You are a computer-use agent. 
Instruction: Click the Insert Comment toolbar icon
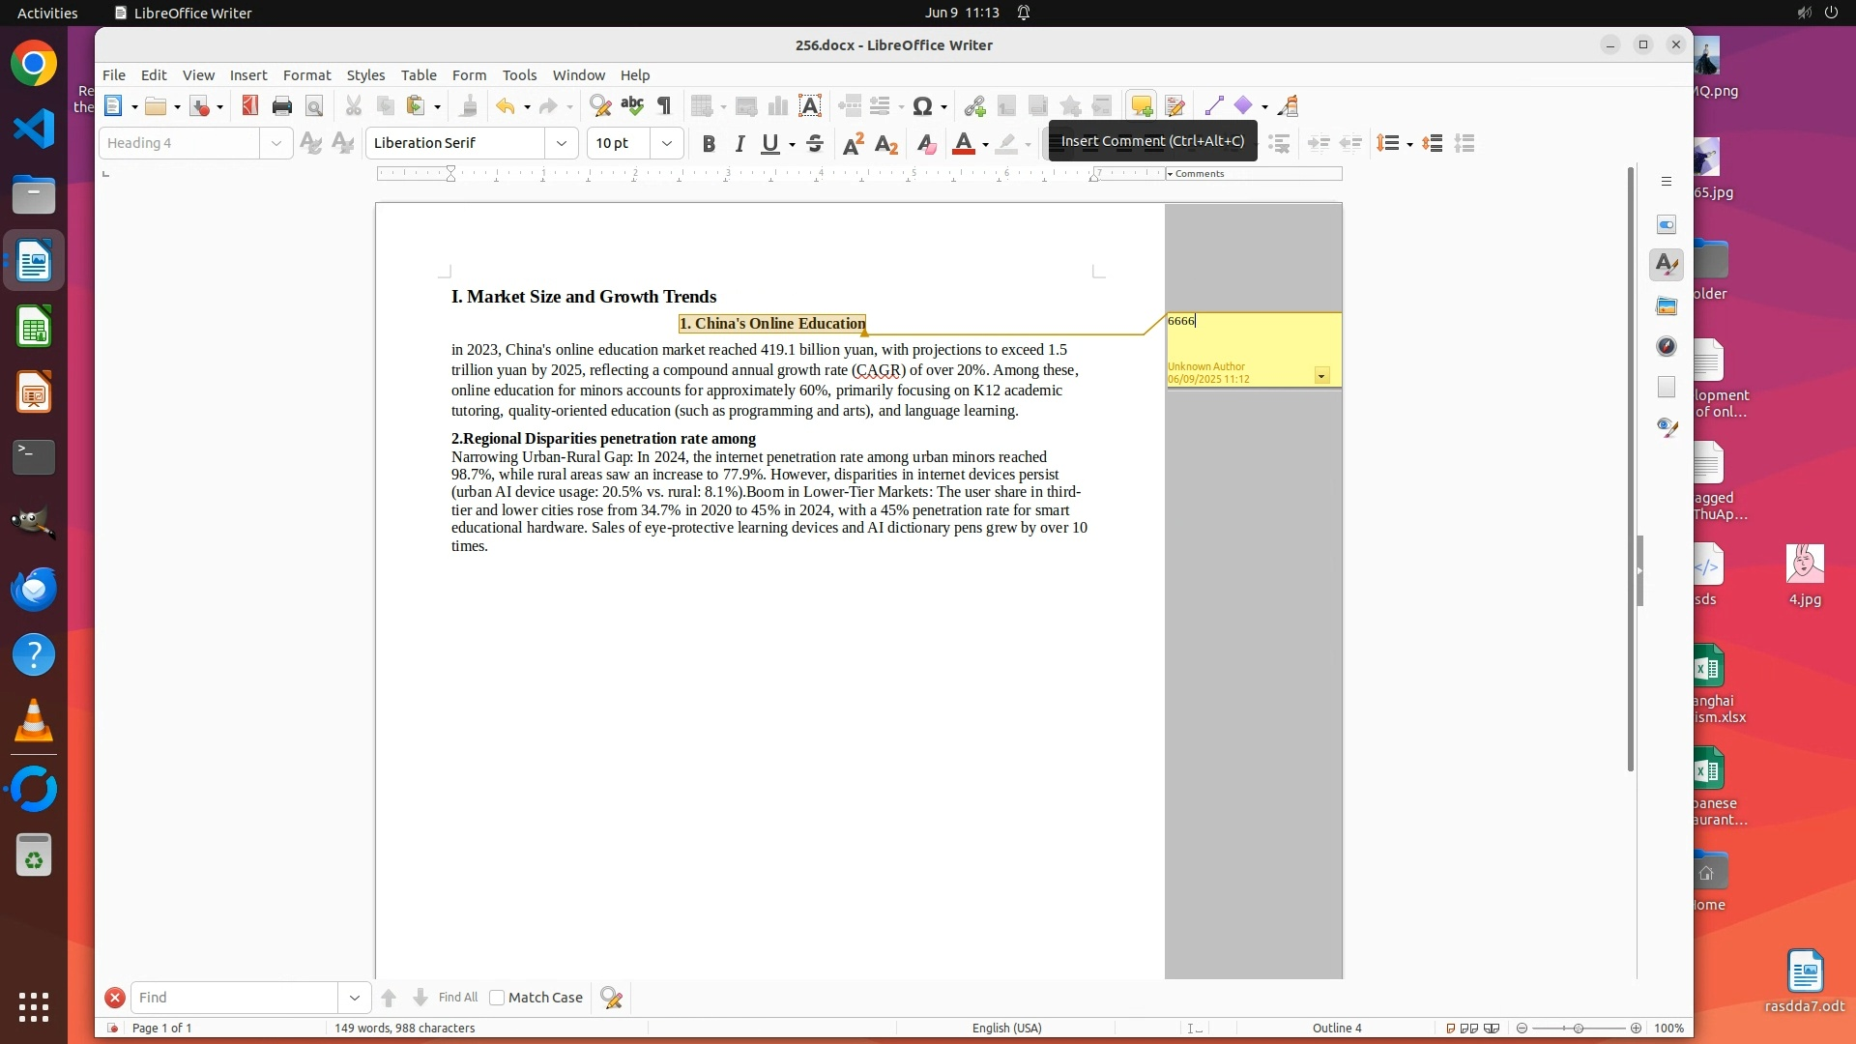tap(1142, 106)
